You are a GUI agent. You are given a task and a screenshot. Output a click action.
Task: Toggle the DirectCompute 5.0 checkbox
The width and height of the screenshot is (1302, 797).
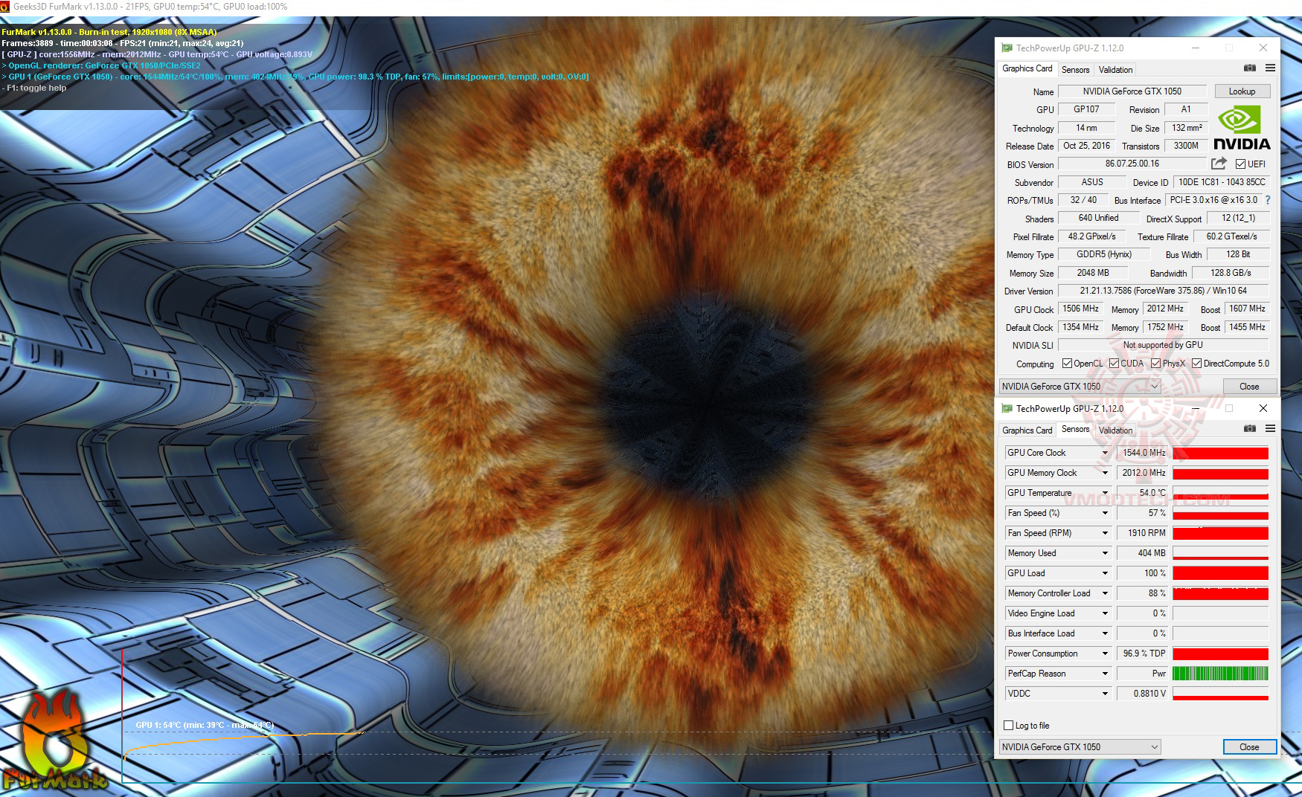(x=1196, y=364)
